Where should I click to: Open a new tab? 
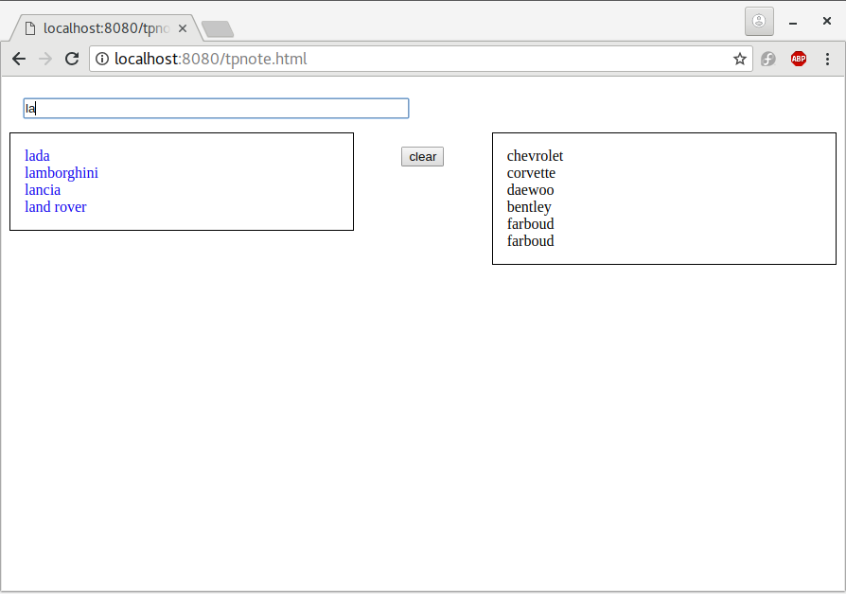(218, 29)
